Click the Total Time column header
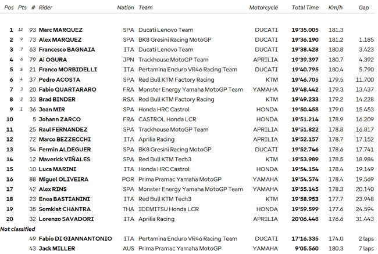This screenshot has width=378, height=254. [305, 8]
